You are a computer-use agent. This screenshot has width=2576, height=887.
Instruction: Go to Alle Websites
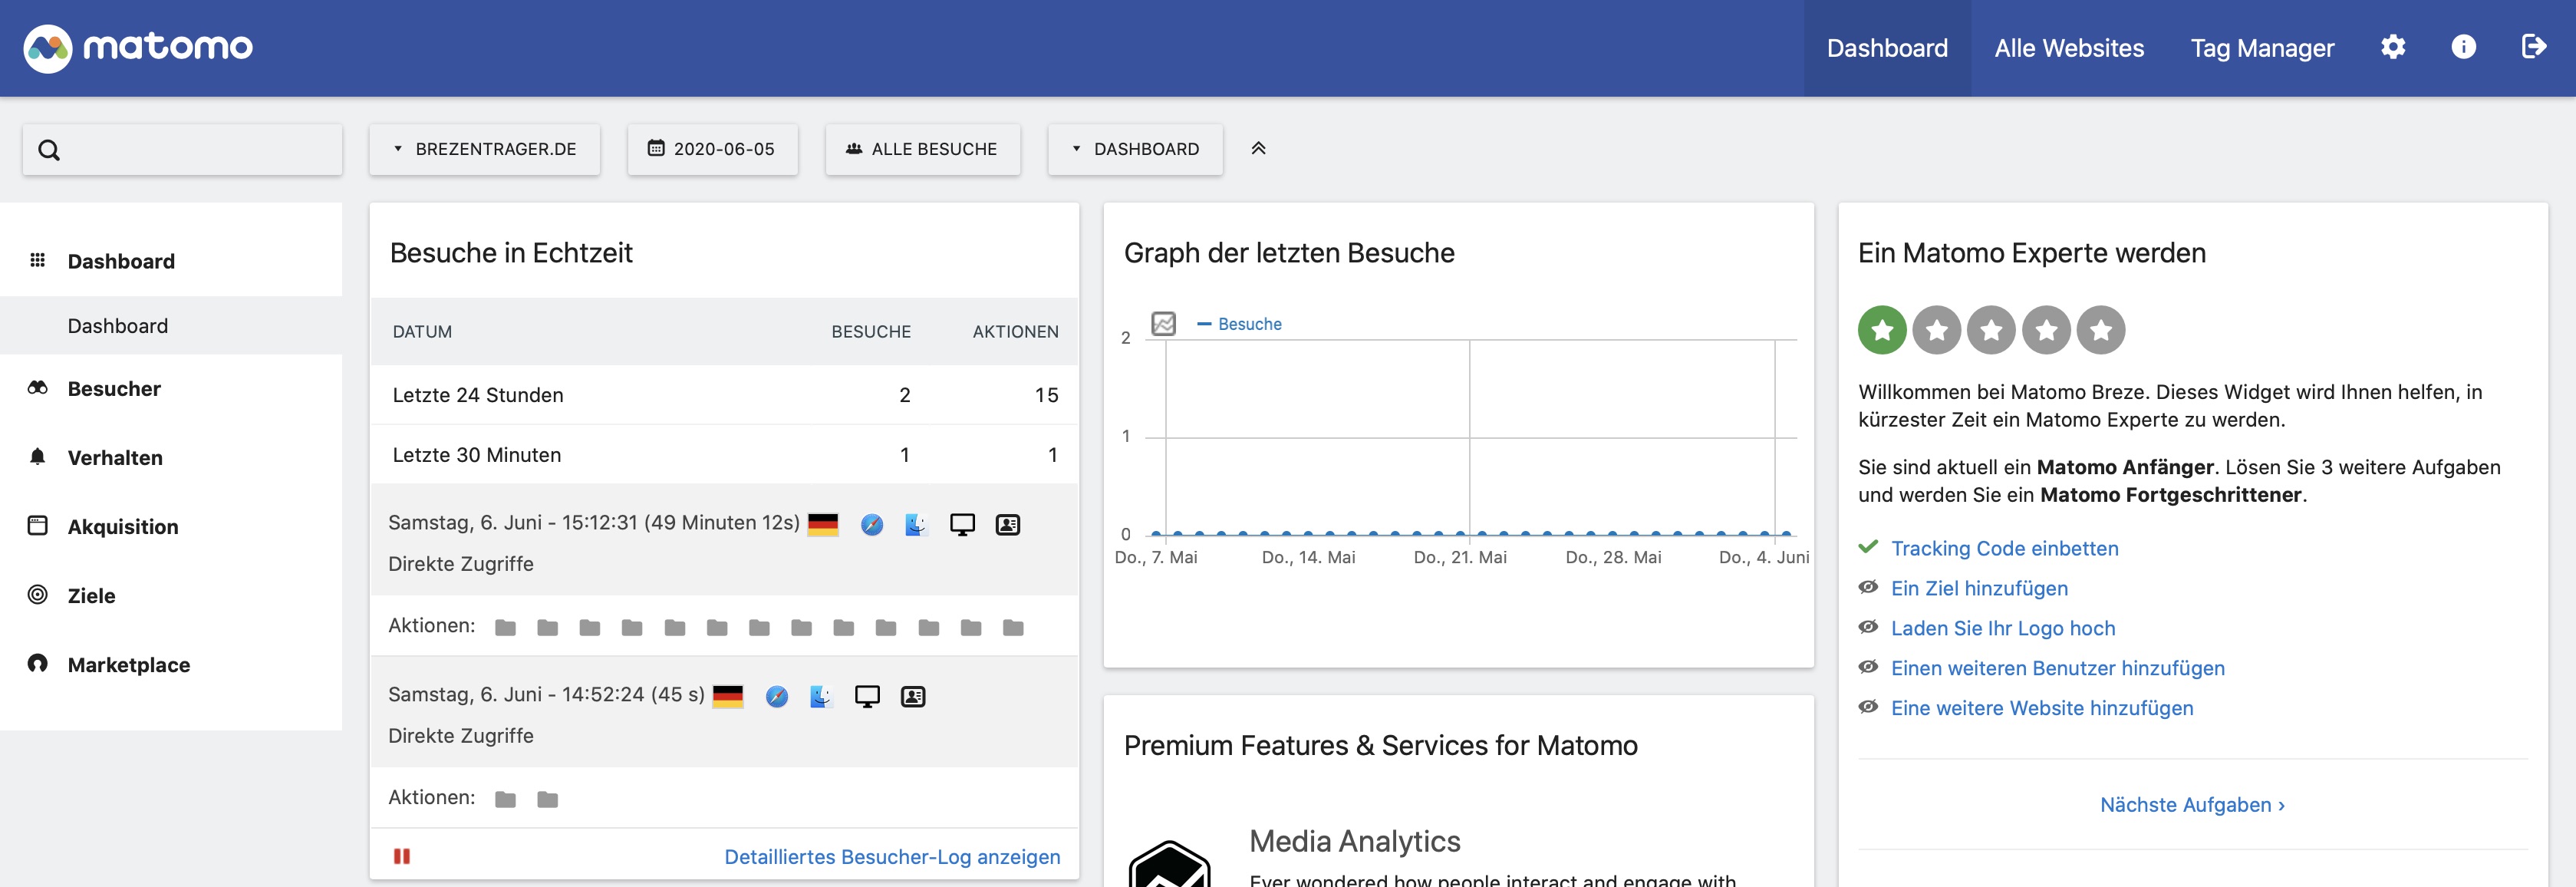point(2069,48)
